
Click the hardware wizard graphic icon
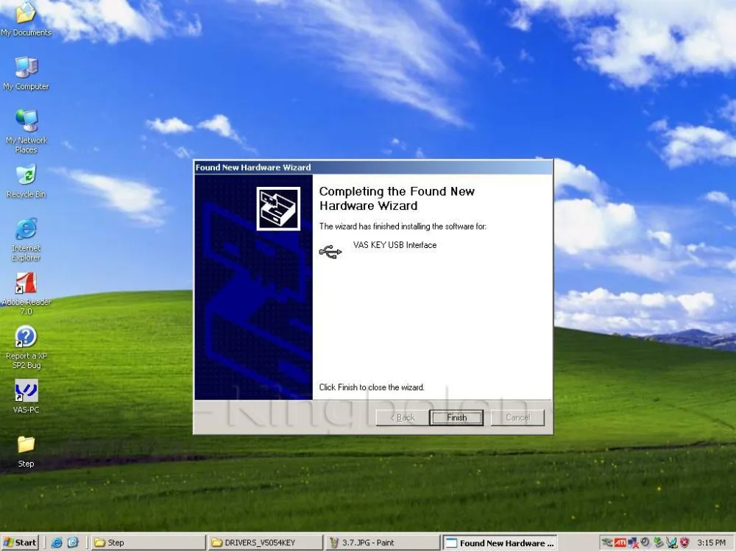coord(278,208)
